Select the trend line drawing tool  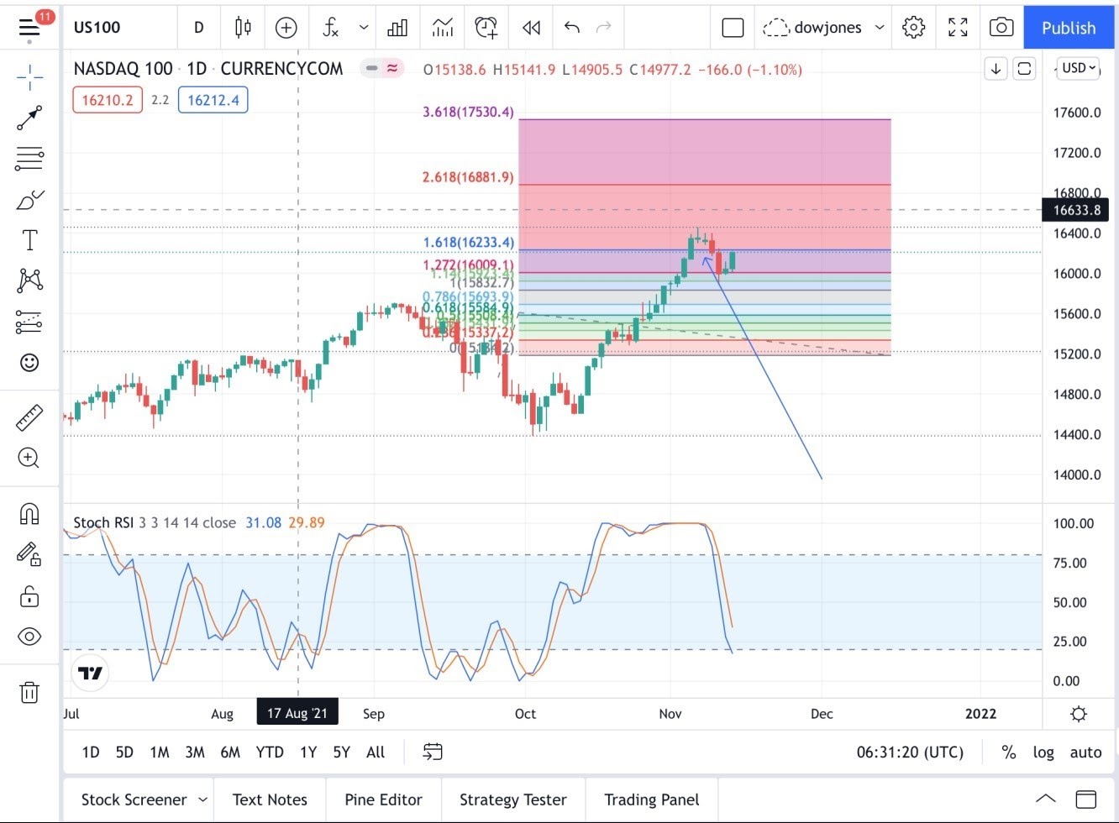tap(29, 118)
